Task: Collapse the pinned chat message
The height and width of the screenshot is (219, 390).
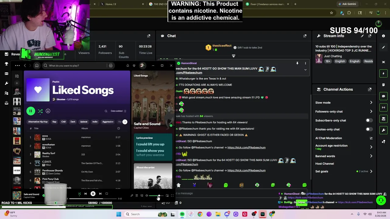Action: [305, 70]
